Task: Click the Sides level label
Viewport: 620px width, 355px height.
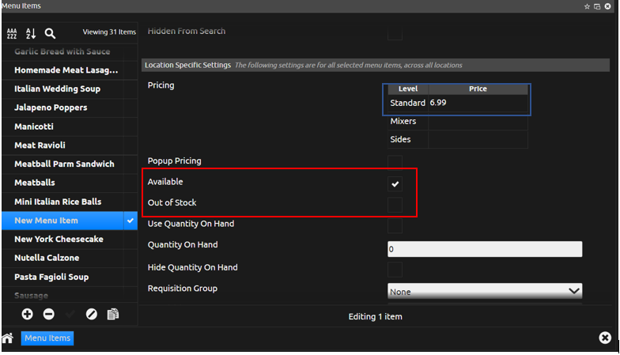Action: [400, 139]
